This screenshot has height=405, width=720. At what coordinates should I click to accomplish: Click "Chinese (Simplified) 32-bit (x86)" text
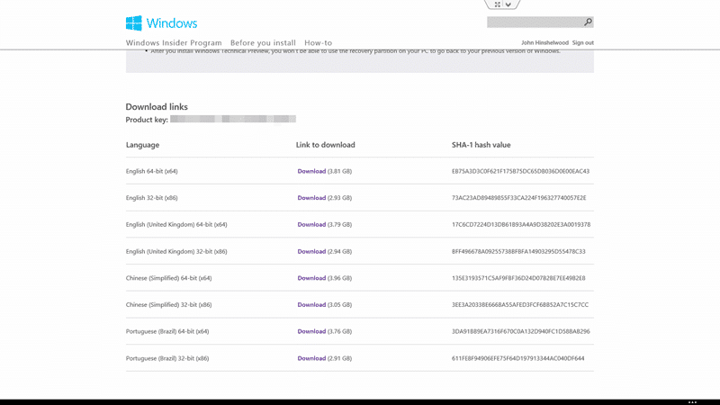pyautogui.click(x=168, y=305)
